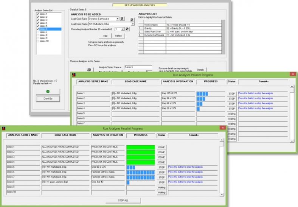Stop Series 6 analysis in front progress window
298x207 pixels.
(161, 172)
